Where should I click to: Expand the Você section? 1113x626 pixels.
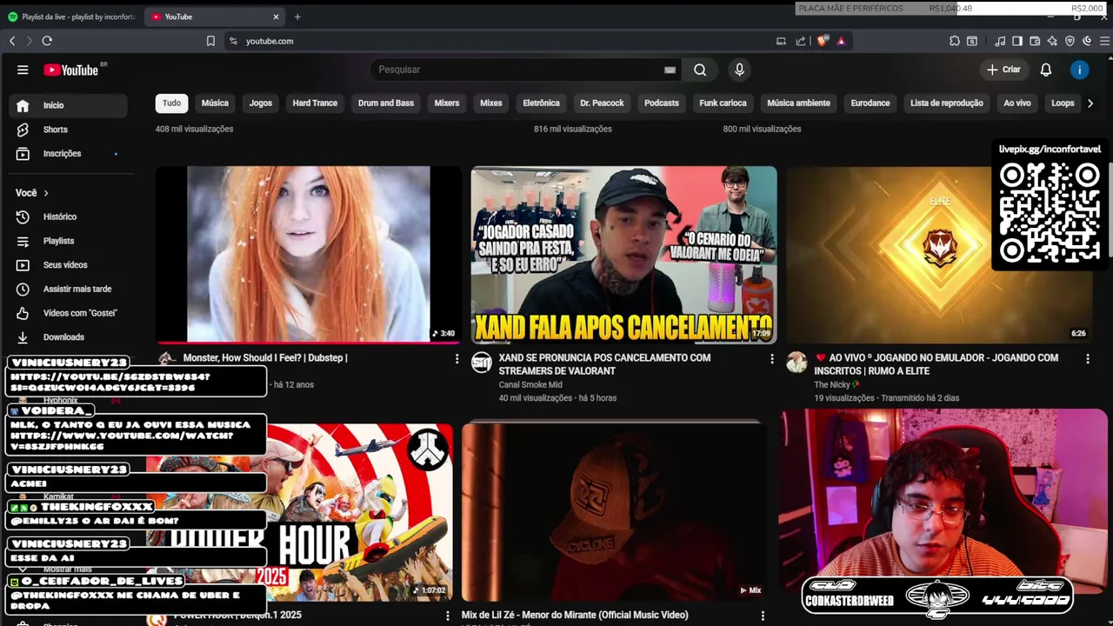click(x=32, y=193)
